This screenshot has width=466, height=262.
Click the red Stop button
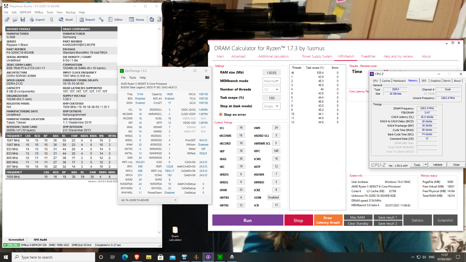point(298,220)
